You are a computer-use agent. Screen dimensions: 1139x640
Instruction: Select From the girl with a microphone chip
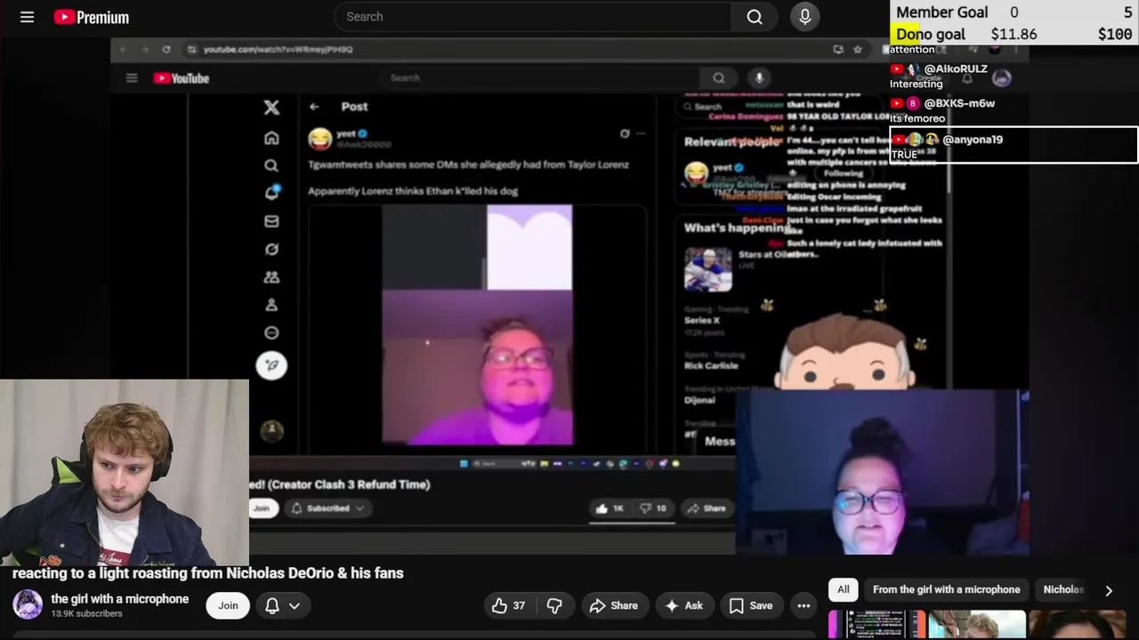[947, 589]
